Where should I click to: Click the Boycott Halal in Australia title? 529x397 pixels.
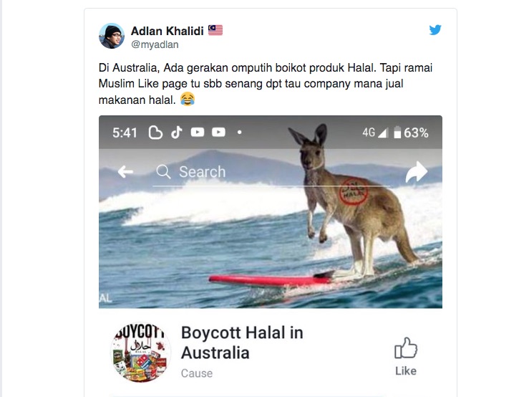coord(242,343)
